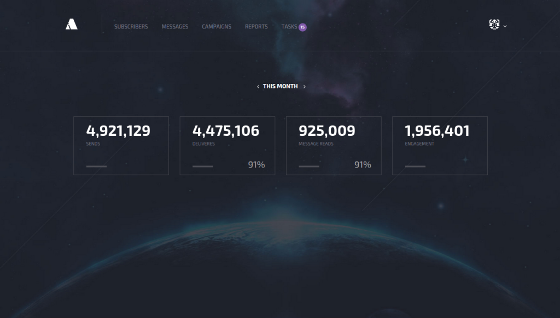The width and height of the screenshot is (560, 318).
Task: Click the 91% value in delivers card
Action: pyautogui.click(x=256, y=165)
